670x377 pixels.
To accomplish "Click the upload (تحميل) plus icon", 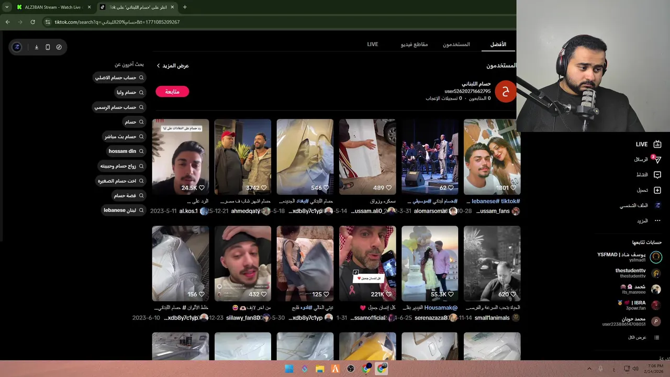I will (657, 190).
